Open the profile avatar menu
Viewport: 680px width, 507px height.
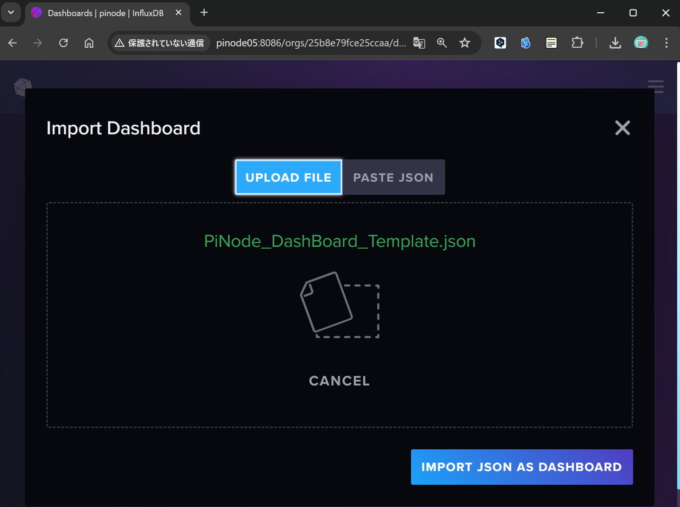click(641, 43)
